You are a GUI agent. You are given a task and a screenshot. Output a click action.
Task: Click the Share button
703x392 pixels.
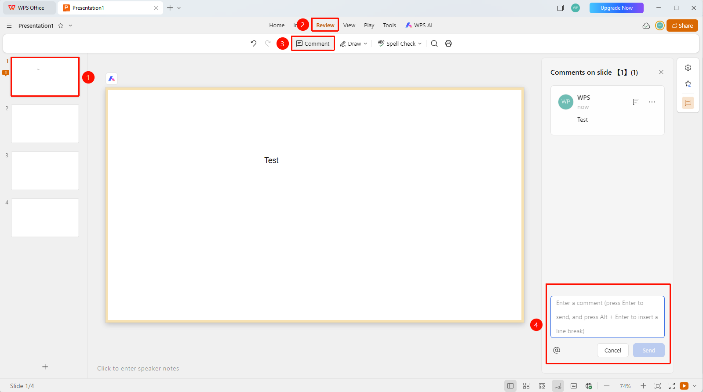click(682, 25)
